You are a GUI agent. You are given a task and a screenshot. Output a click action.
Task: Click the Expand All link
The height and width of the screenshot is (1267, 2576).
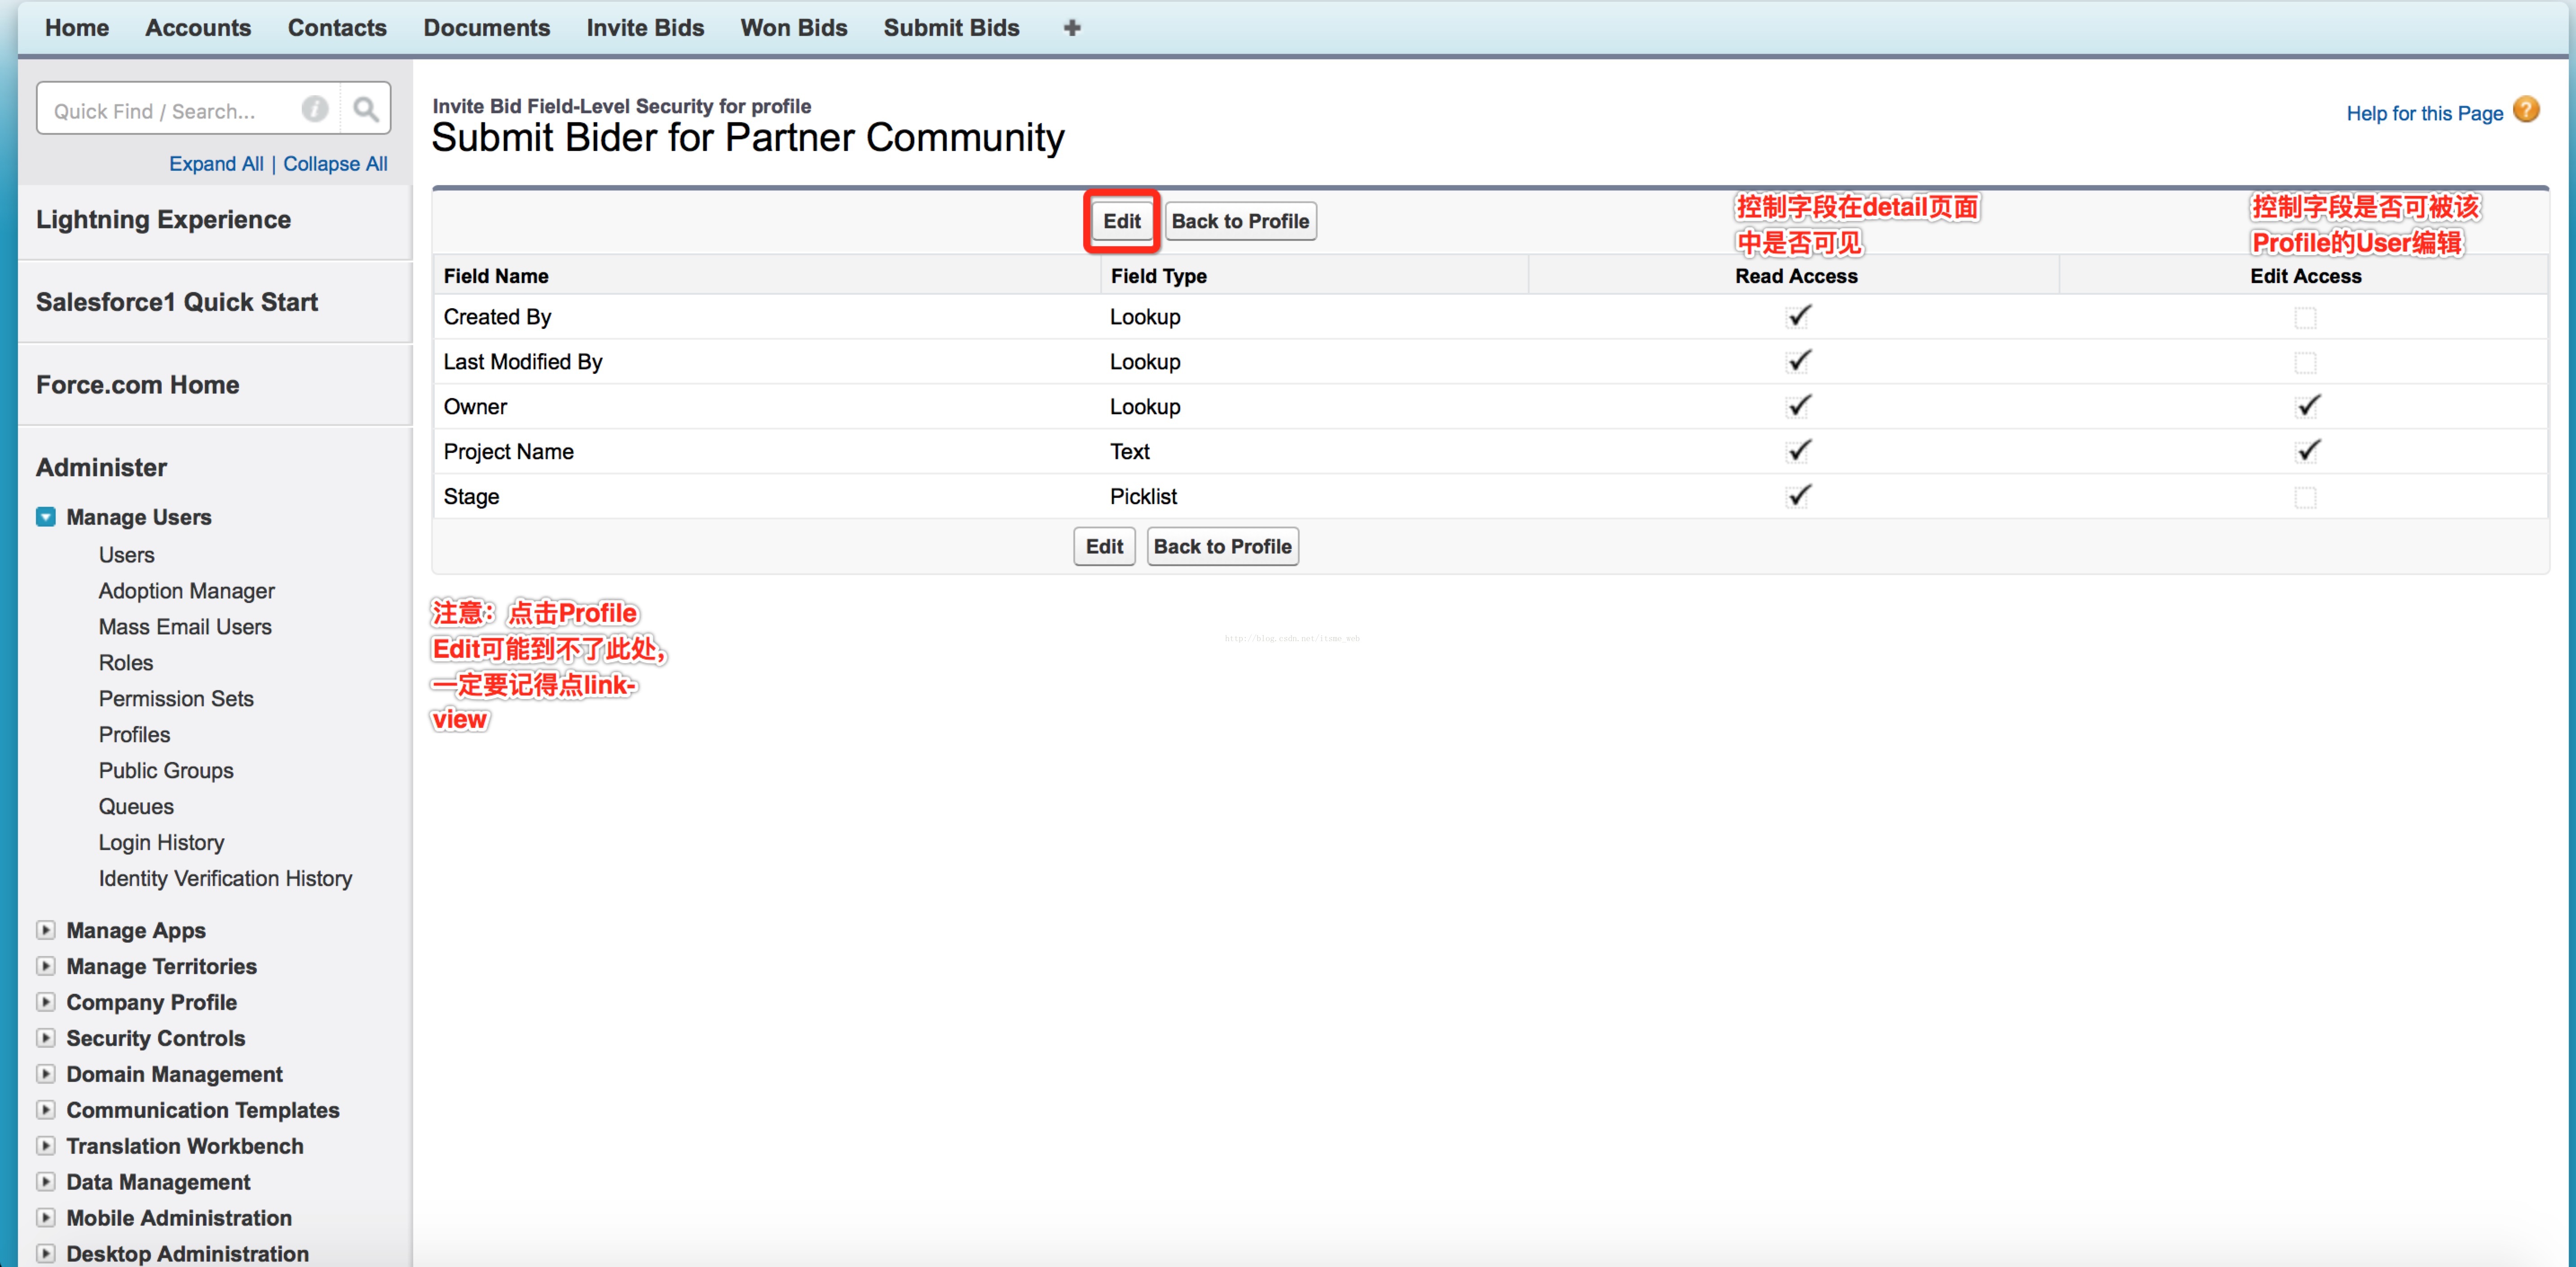(216, 164)
